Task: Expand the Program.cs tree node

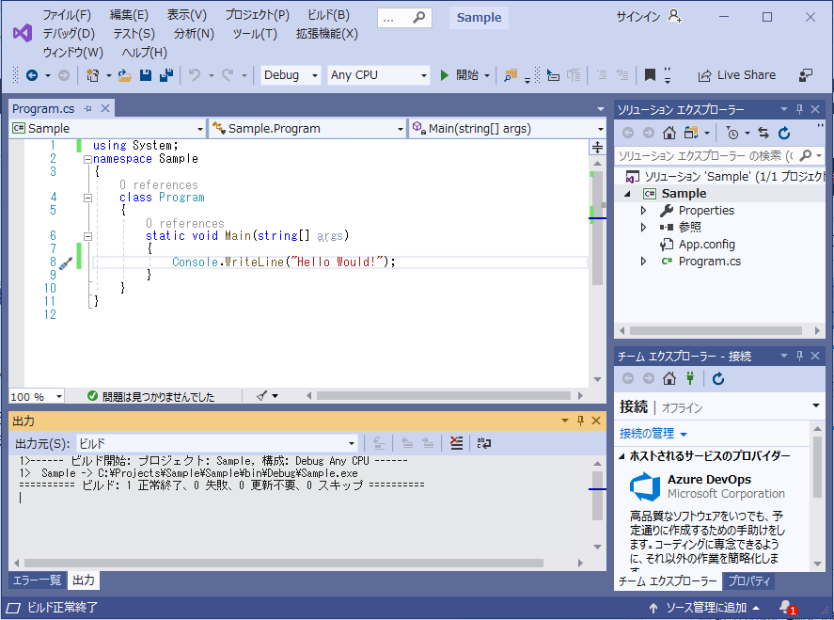Action: [643, 262]
